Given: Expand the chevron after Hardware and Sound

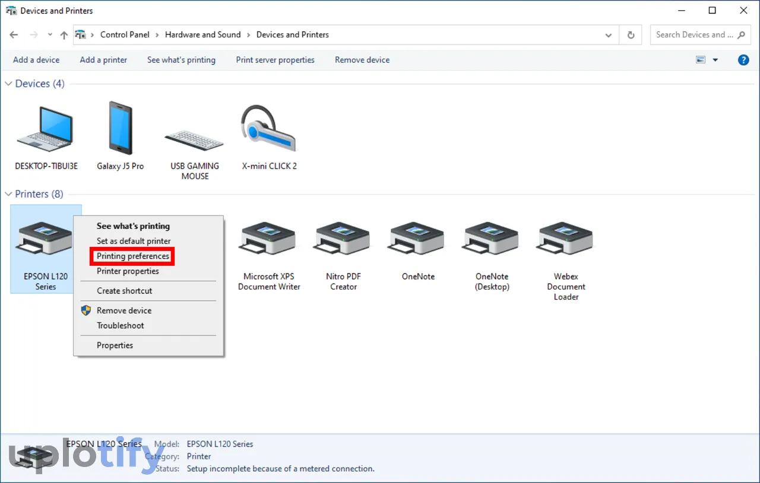Looking at the screenshot, I should (249, 35).
